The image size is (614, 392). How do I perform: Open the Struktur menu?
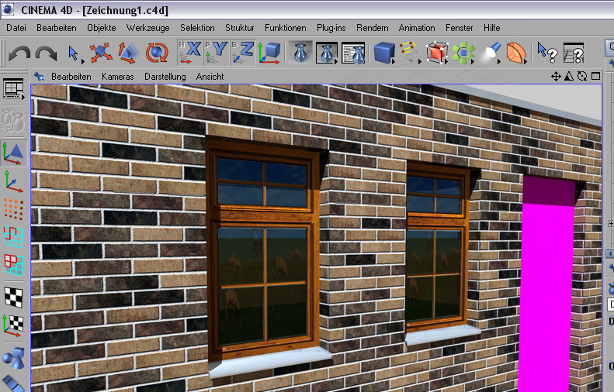[x=240, y=28]
